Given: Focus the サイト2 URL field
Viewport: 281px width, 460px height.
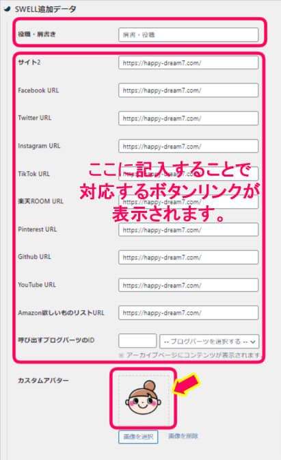Looking at the screenshot, I should 189,63.
